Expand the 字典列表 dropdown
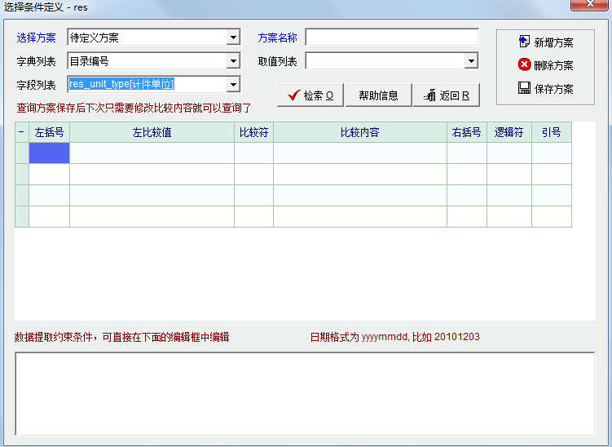 click(x=233, y=61)
